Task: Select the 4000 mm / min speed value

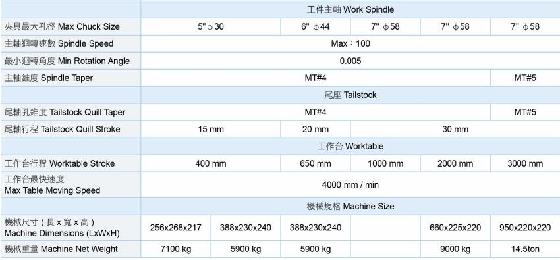Action: [x=350, y=185]
